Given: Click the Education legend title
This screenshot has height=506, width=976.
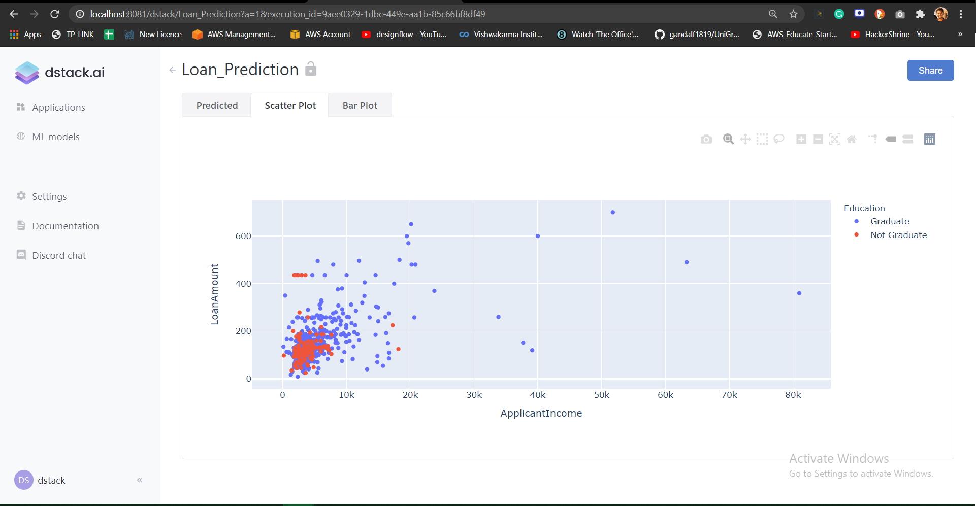Looking at the screenshot, I should tap(864, 208).
